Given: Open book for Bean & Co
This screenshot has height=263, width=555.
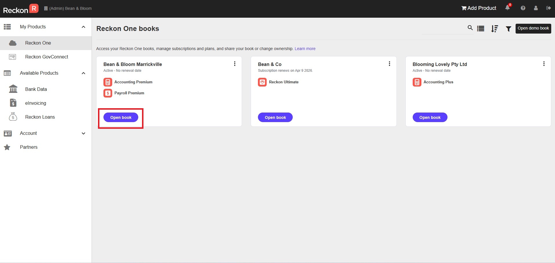Looking at the screenshot, I should [275, 117].
